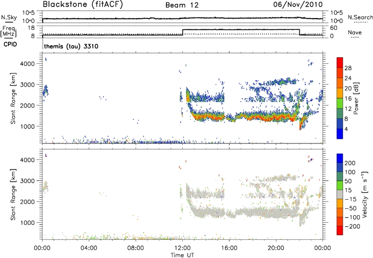Viewport: 373px width, 258px height.
Task: Click the power panel "Slant Range [km]" label
Action: (x=13, y=98)
